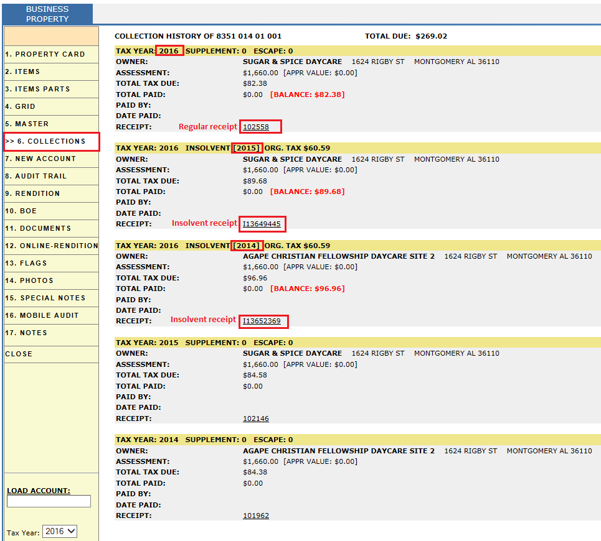Show the Flags page

coord(51,263)
